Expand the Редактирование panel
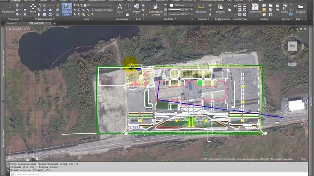Screen dimensions: 314x176 point(45,19)
